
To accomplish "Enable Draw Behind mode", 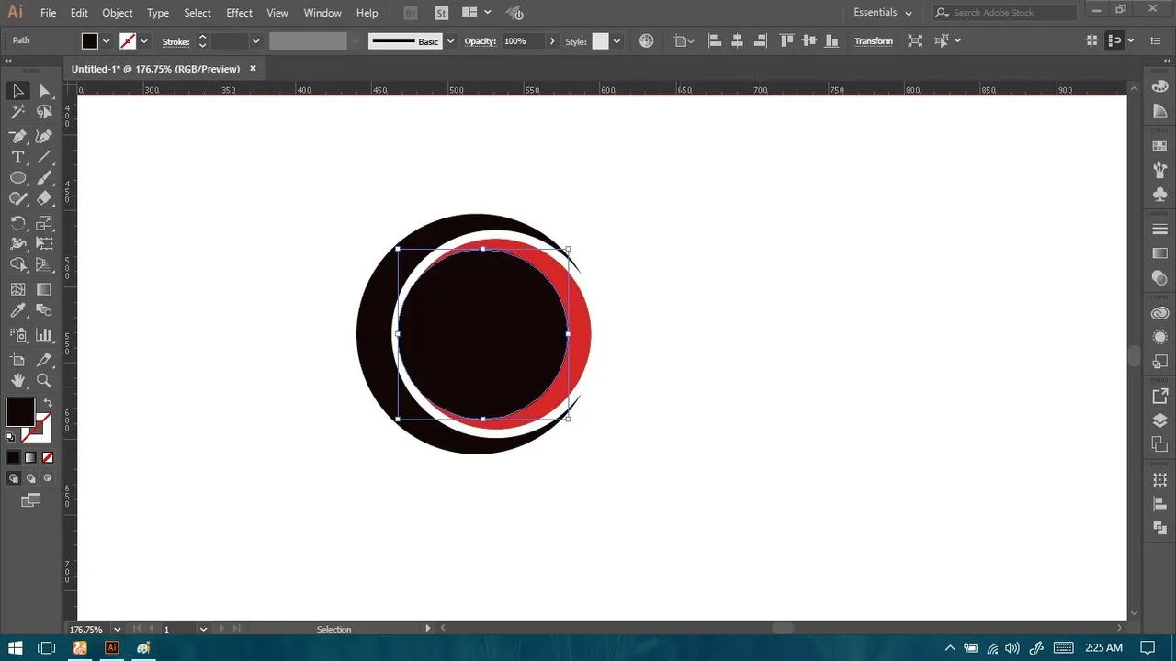I will (31, 478).
